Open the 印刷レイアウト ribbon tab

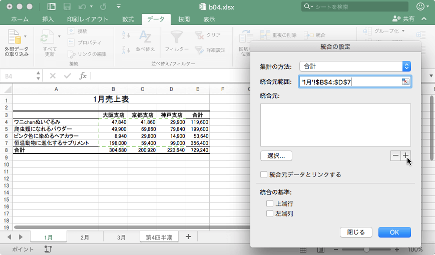[x=88, y=19]
